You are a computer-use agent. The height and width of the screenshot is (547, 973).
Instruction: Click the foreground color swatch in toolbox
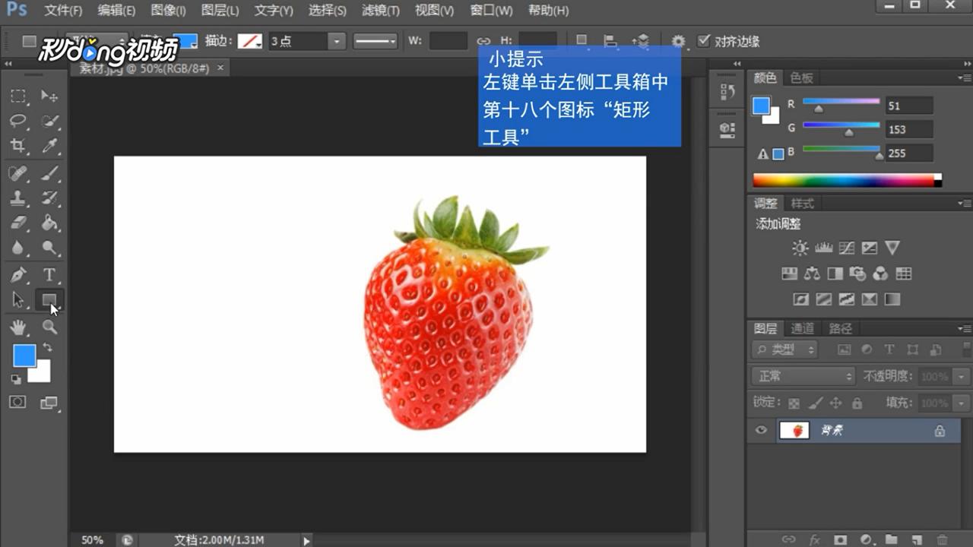24,355
